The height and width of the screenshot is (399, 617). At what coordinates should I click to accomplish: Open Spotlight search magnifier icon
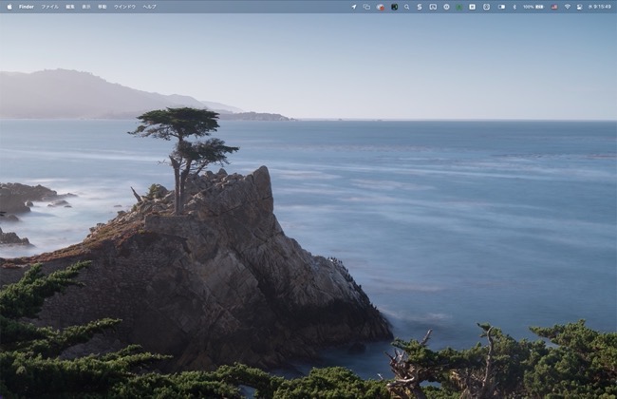(407, 6)
